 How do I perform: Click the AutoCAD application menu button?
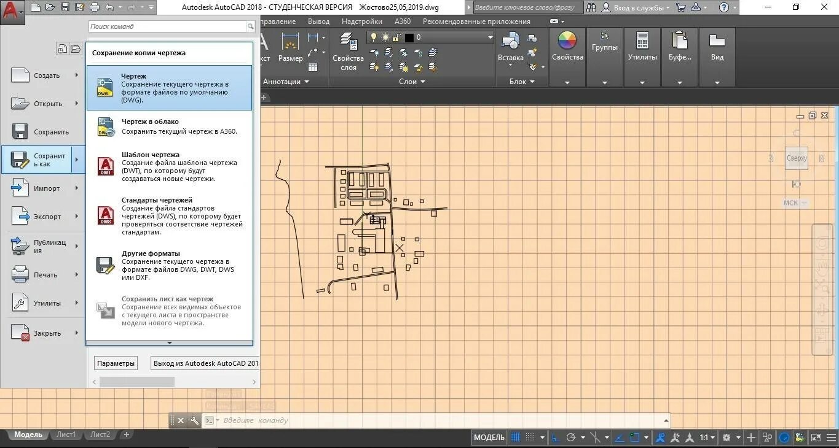(12, 11)
